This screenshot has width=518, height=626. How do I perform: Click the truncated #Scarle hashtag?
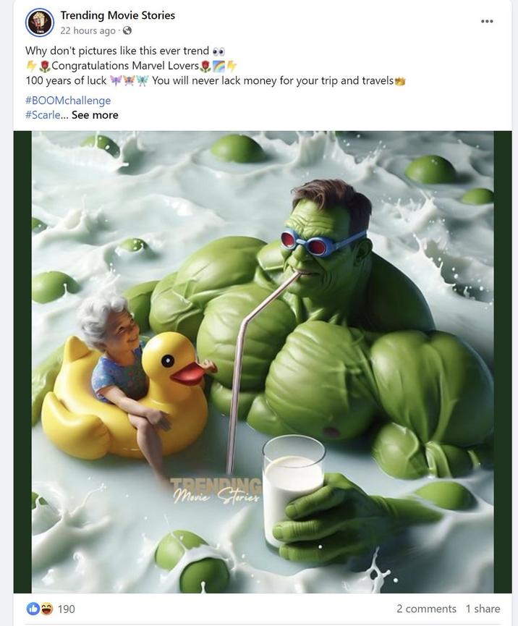[43, 115]
